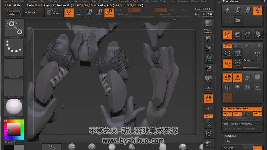Image resolution: width=267 pixels, height=150 pixels.
Task: Select Draw mode in top shelf
Action: coord(79,12)
